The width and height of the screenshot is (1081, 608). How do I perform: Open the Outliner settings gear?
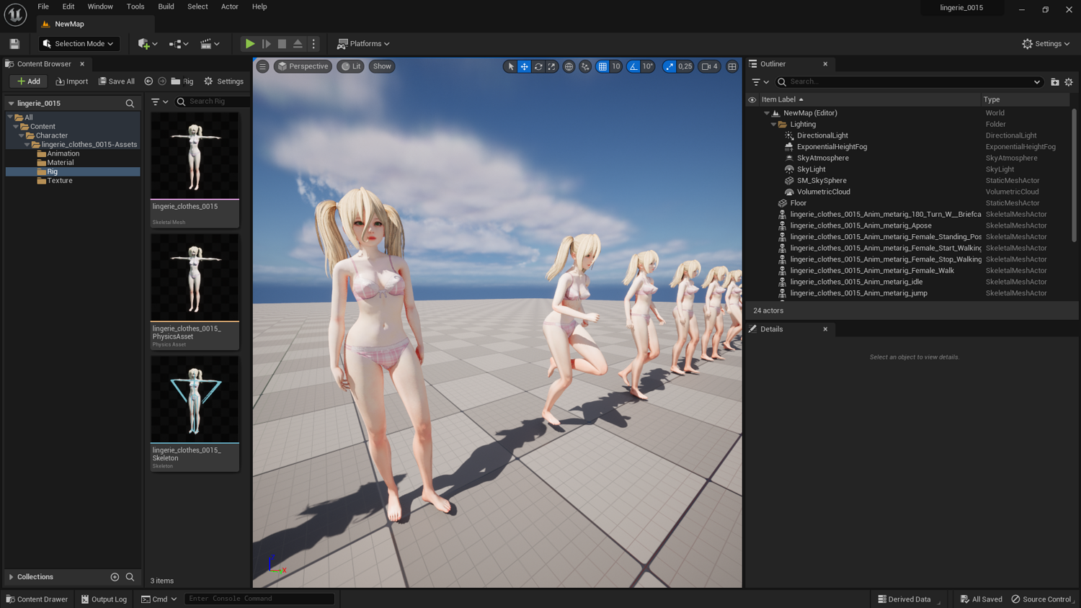pyautogui.click(x=1069, y=82)
